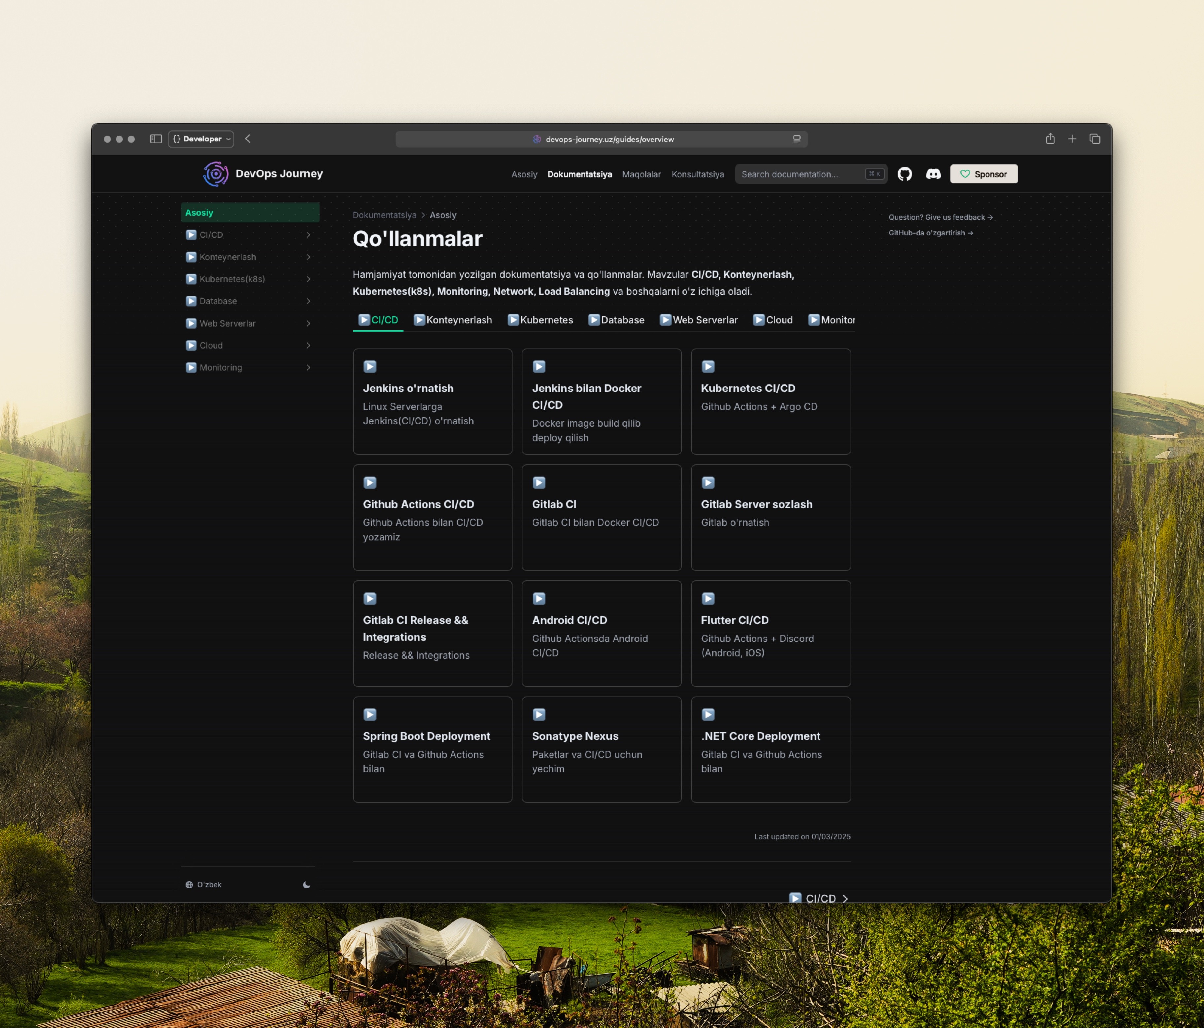Open the GitHub icon in header
This screenshot has width=1204, height=1028.
(x=904, y=174)
